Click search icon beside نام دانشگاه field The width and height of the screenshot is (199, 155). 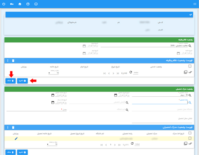coord(127,110)
